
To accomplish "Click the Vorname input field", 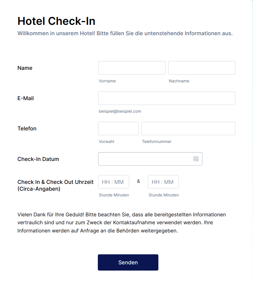I will click(x=132, y=68).
